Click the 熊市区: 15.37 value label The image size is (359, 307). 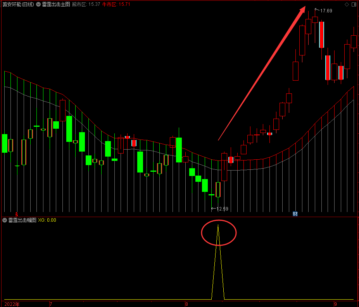point(86,4)
